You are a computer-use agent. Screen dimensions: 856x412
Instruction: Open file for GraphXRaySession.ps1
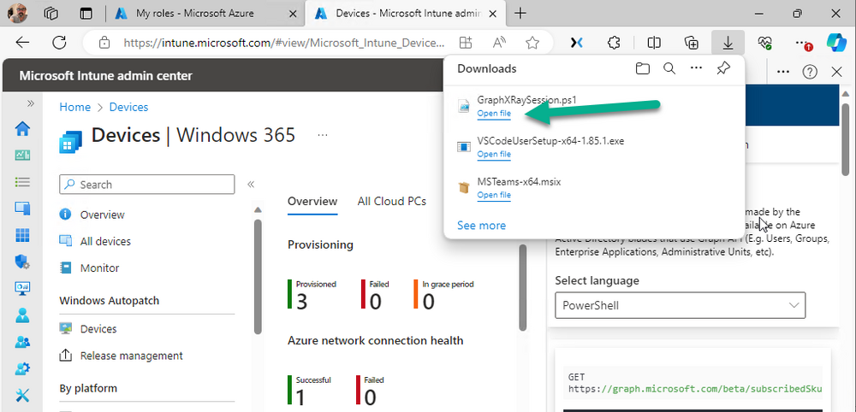tap(494, 114)
